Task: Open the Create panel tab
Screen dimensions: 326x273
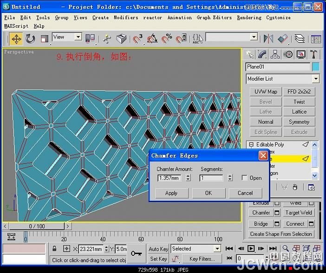Action: click(250, 55)
